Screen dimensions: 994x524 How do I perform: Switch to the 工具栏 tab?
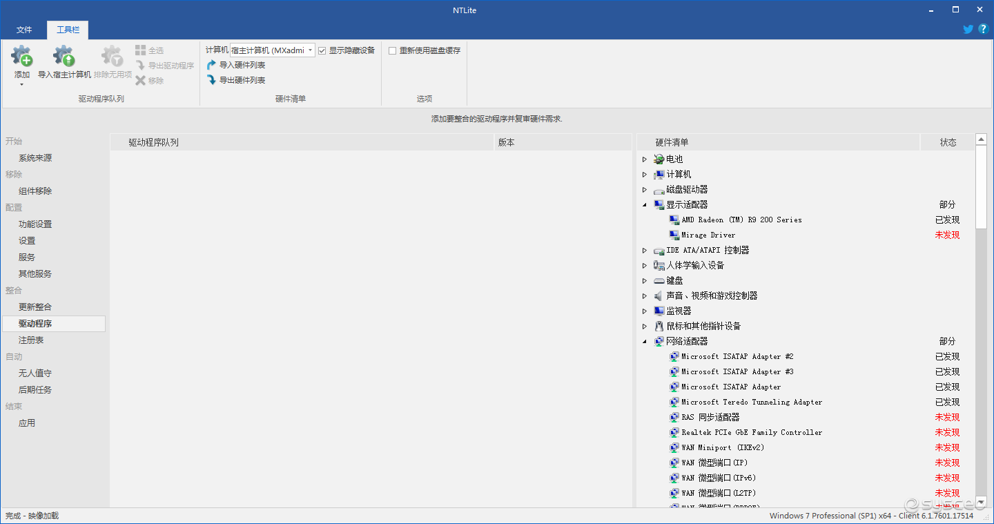68,30
